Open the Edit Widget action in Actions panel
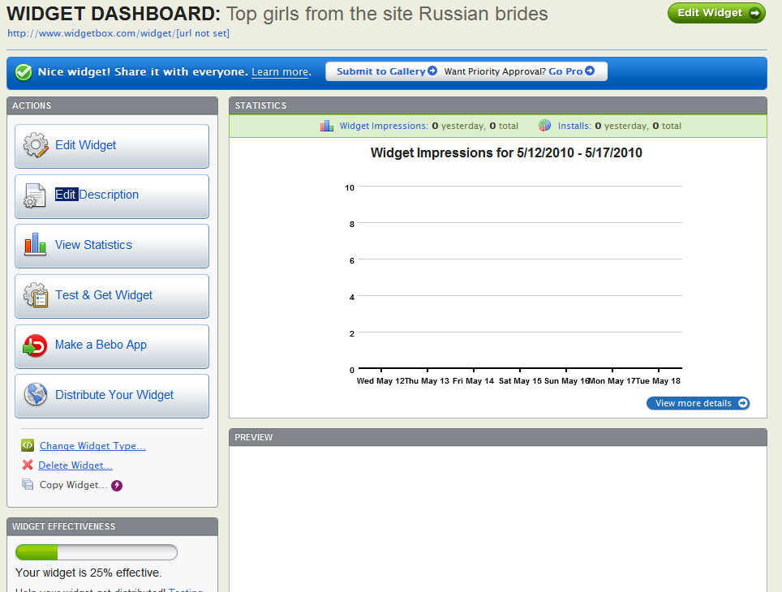 coord(112,146)
